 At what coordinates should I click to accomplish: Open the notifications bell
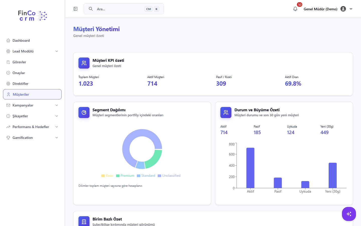pyautogui.click(x=295, y=9)
